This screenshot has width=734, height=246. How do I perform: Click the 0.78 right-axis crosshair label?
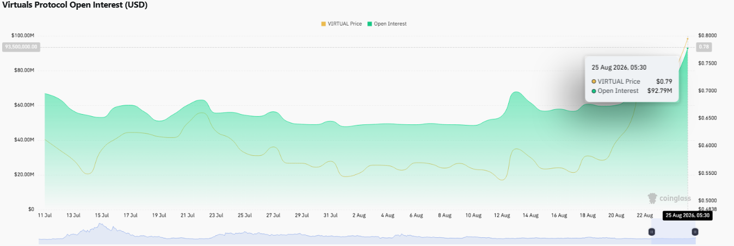pyautogui.click(x=704, y=47)
